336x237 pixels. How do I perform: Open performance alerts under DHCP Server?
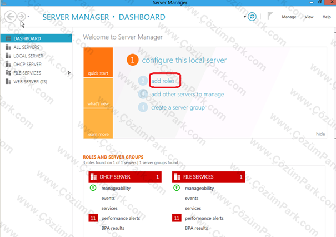(x=121, y=218)
